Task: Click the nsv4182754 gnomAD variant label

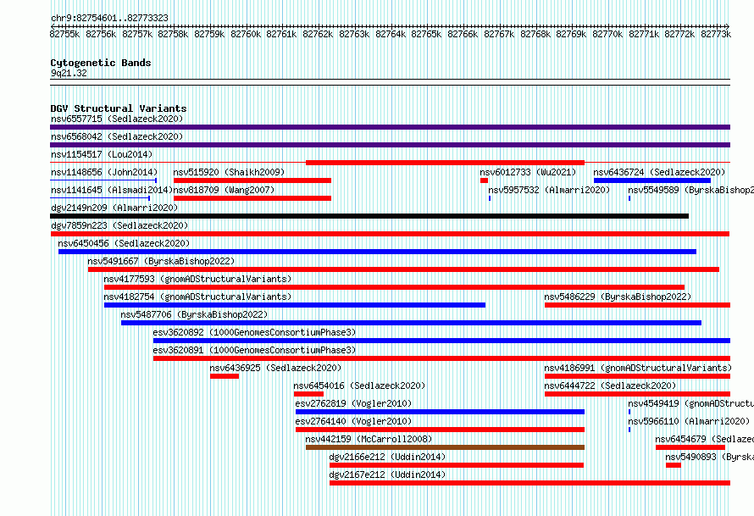Action: click(x=197, y=297)
